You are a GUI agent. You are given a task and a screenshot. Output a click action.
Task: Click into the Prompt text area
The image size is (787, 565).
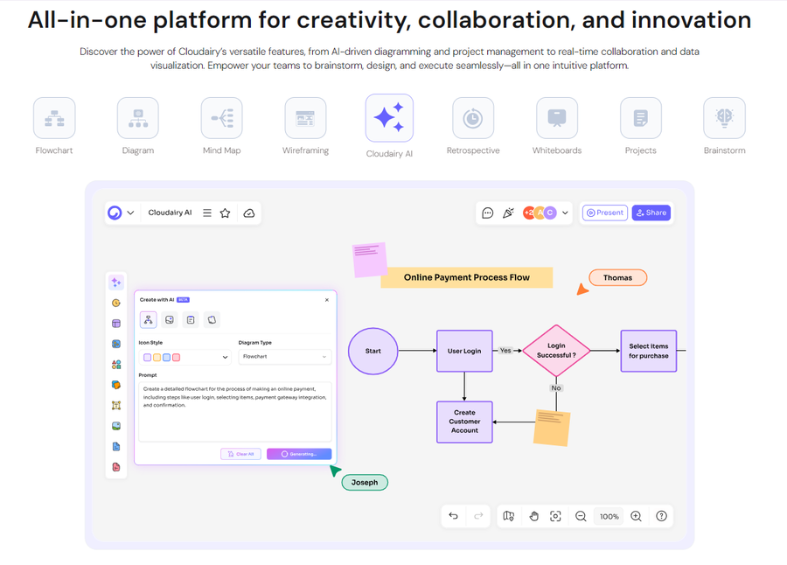tap(235, 412)
